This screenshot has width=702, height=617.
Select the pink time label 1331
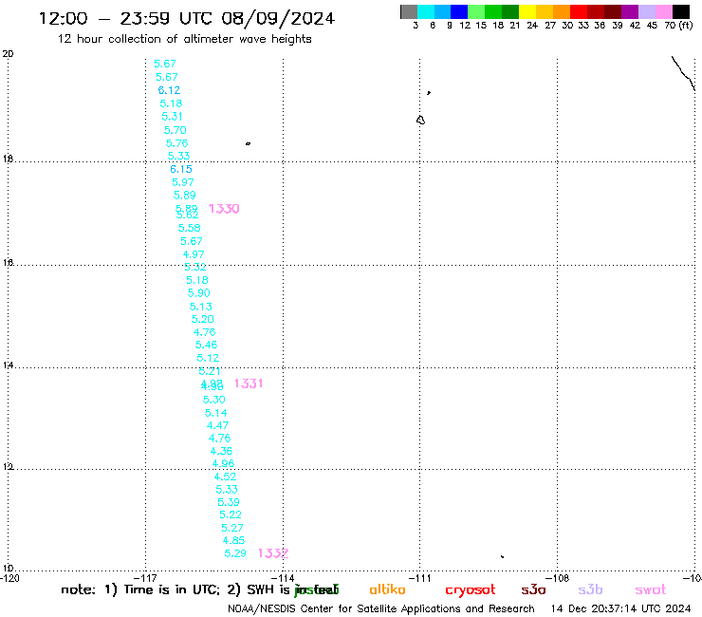[x=249, y=383]
